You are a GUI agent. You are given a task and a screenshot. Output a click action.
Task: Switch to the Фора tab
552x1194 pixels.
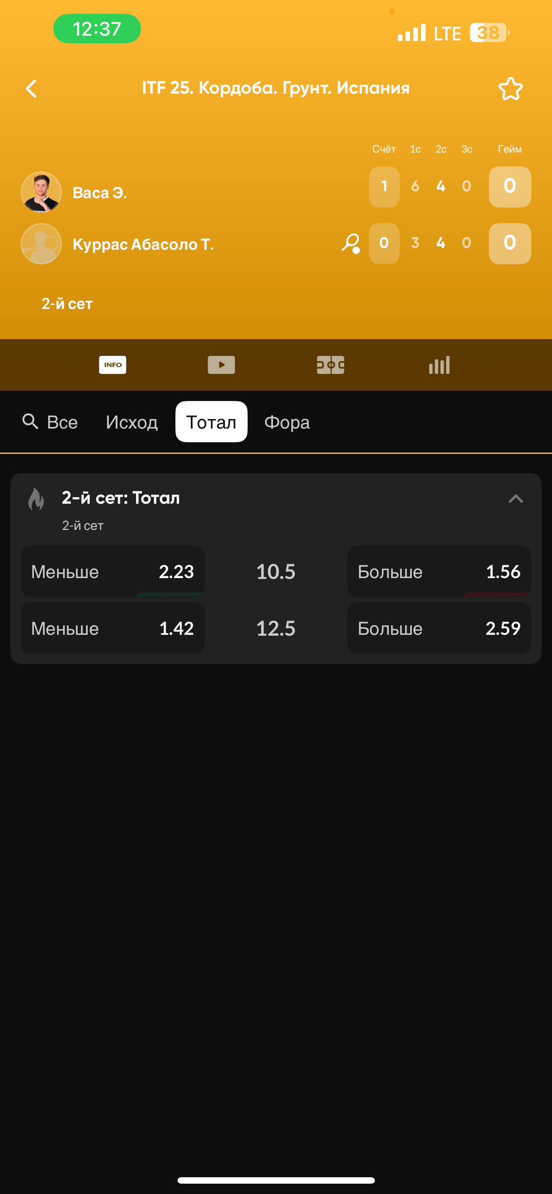(x=287, y=422)
